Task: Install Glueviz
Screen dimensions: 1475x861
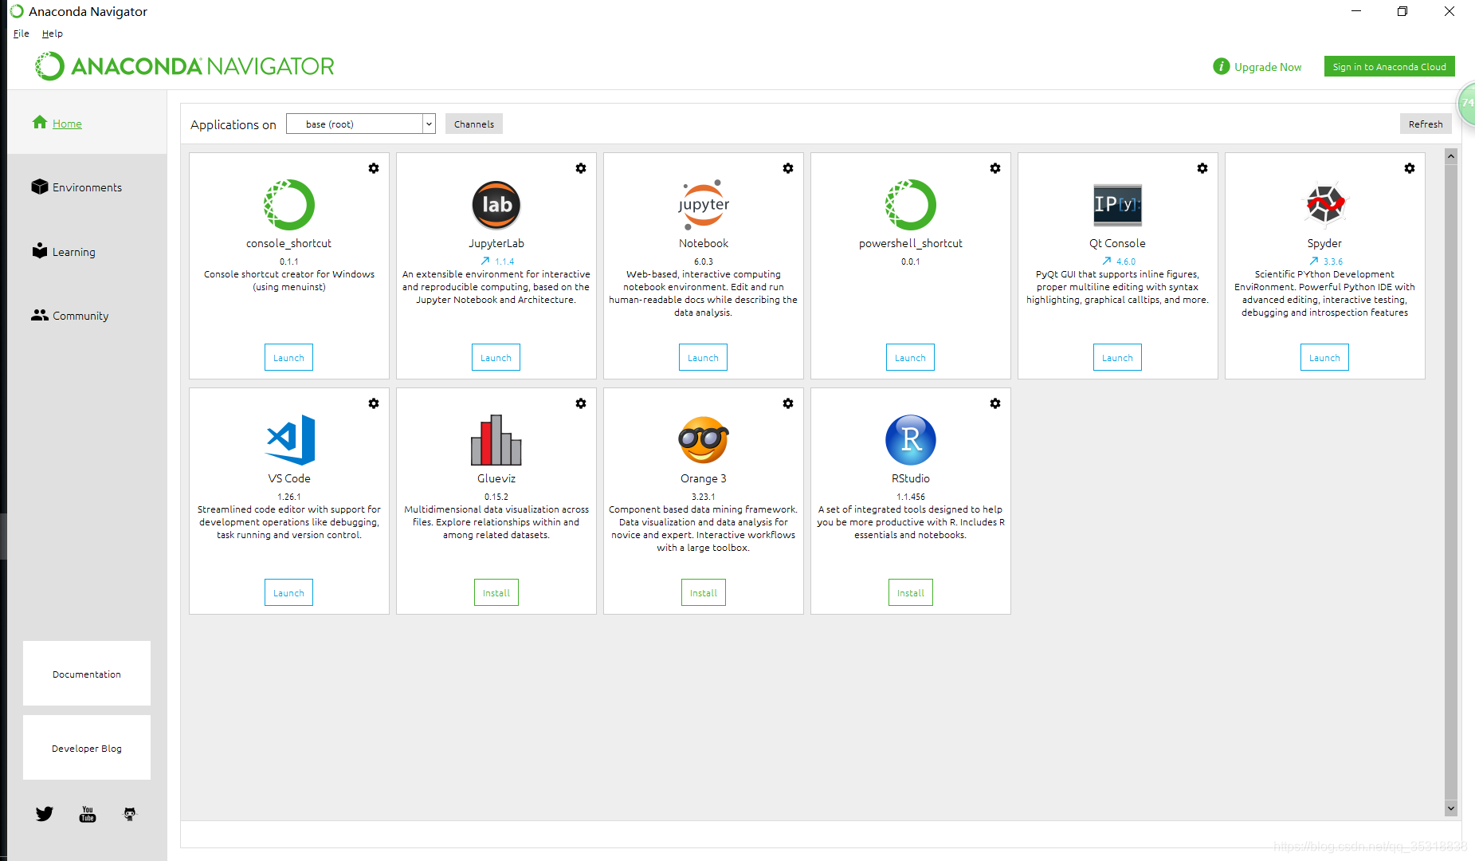Action: [496, 593]
